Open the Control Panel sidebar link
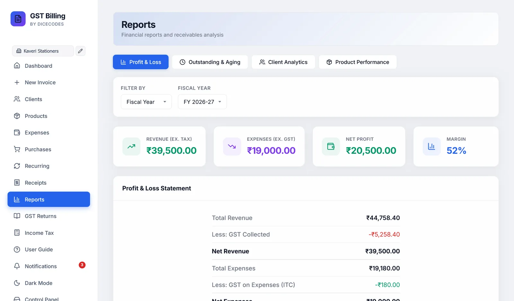The height and width of the screenshot is (301, 514). click(49, 298)
